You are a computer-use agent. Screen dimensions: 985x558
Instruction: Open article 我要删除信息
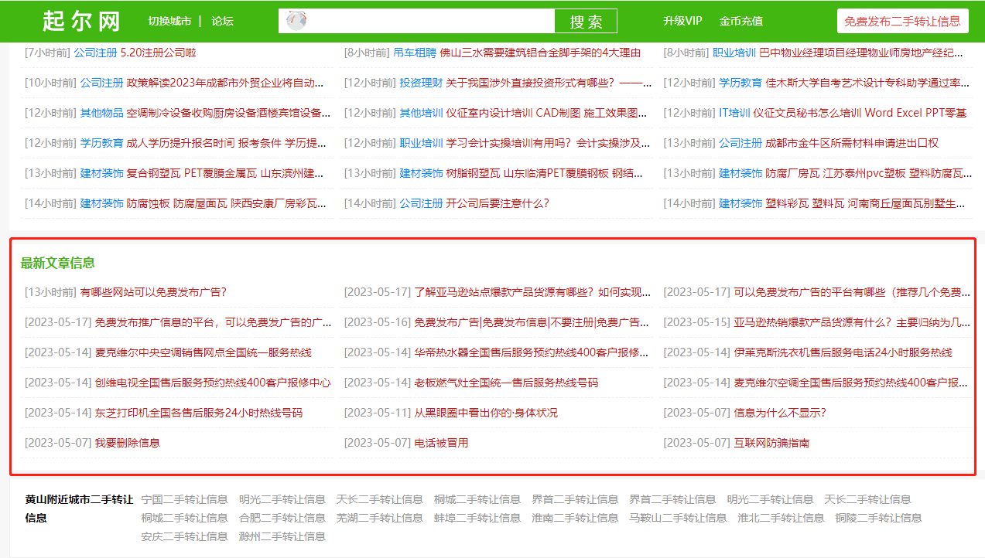[128, 443]
